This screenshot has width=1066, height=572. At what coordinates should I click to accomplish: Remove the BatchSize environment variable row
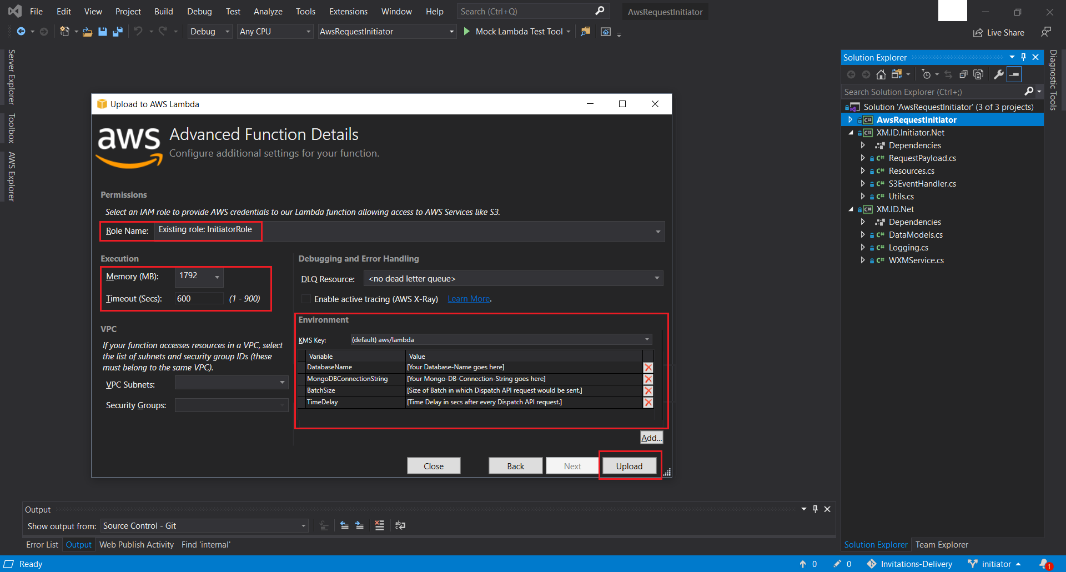coord(648,391)
